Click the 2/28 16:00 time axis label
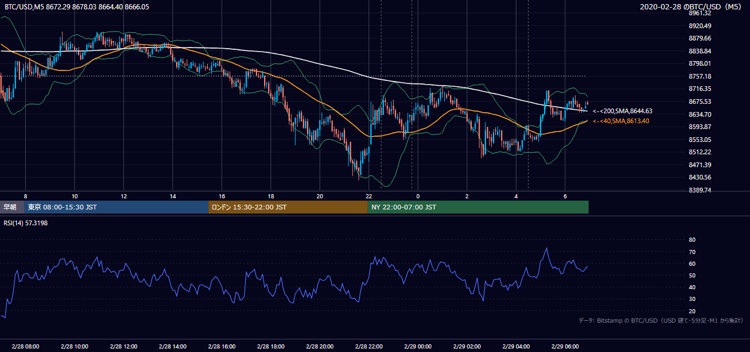 [x=221, y=347]
